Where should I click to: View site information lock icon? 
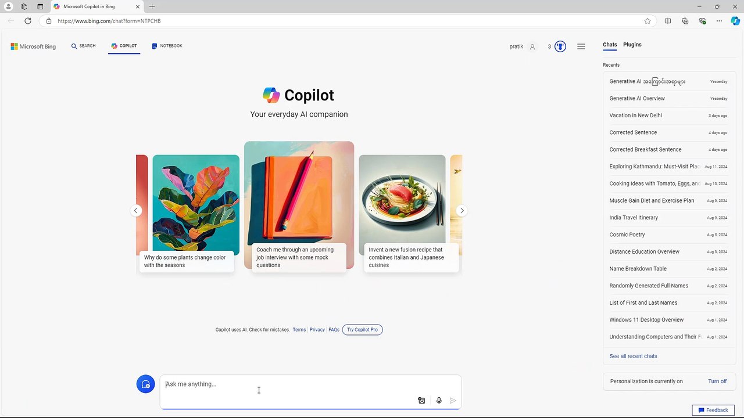click(49, 21)
